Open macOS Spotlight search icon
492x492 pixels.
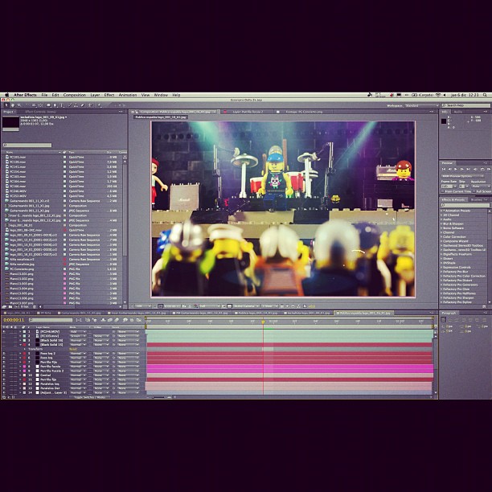pos(485,95)
